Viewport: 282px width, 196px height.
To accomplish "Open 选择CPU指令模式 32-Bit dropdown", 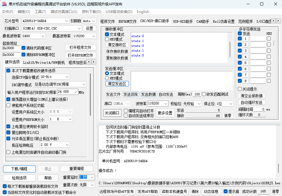I will click(55, 77).
